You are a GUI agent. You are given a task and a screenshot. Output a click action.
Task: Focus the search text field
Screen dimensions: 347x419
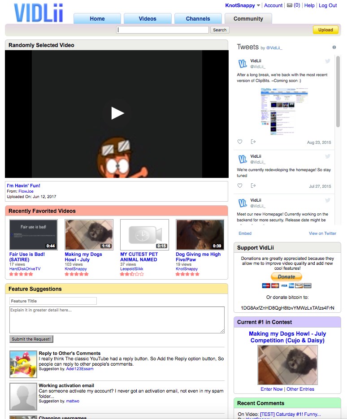[x=163, y=30]
